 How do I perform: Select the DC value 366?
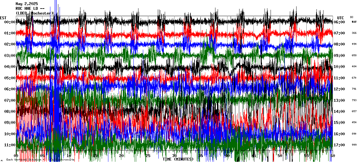354,33
